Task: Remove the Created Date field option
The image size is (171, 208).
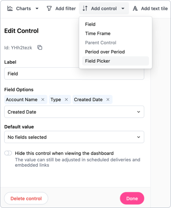Action: pos(108,100)
